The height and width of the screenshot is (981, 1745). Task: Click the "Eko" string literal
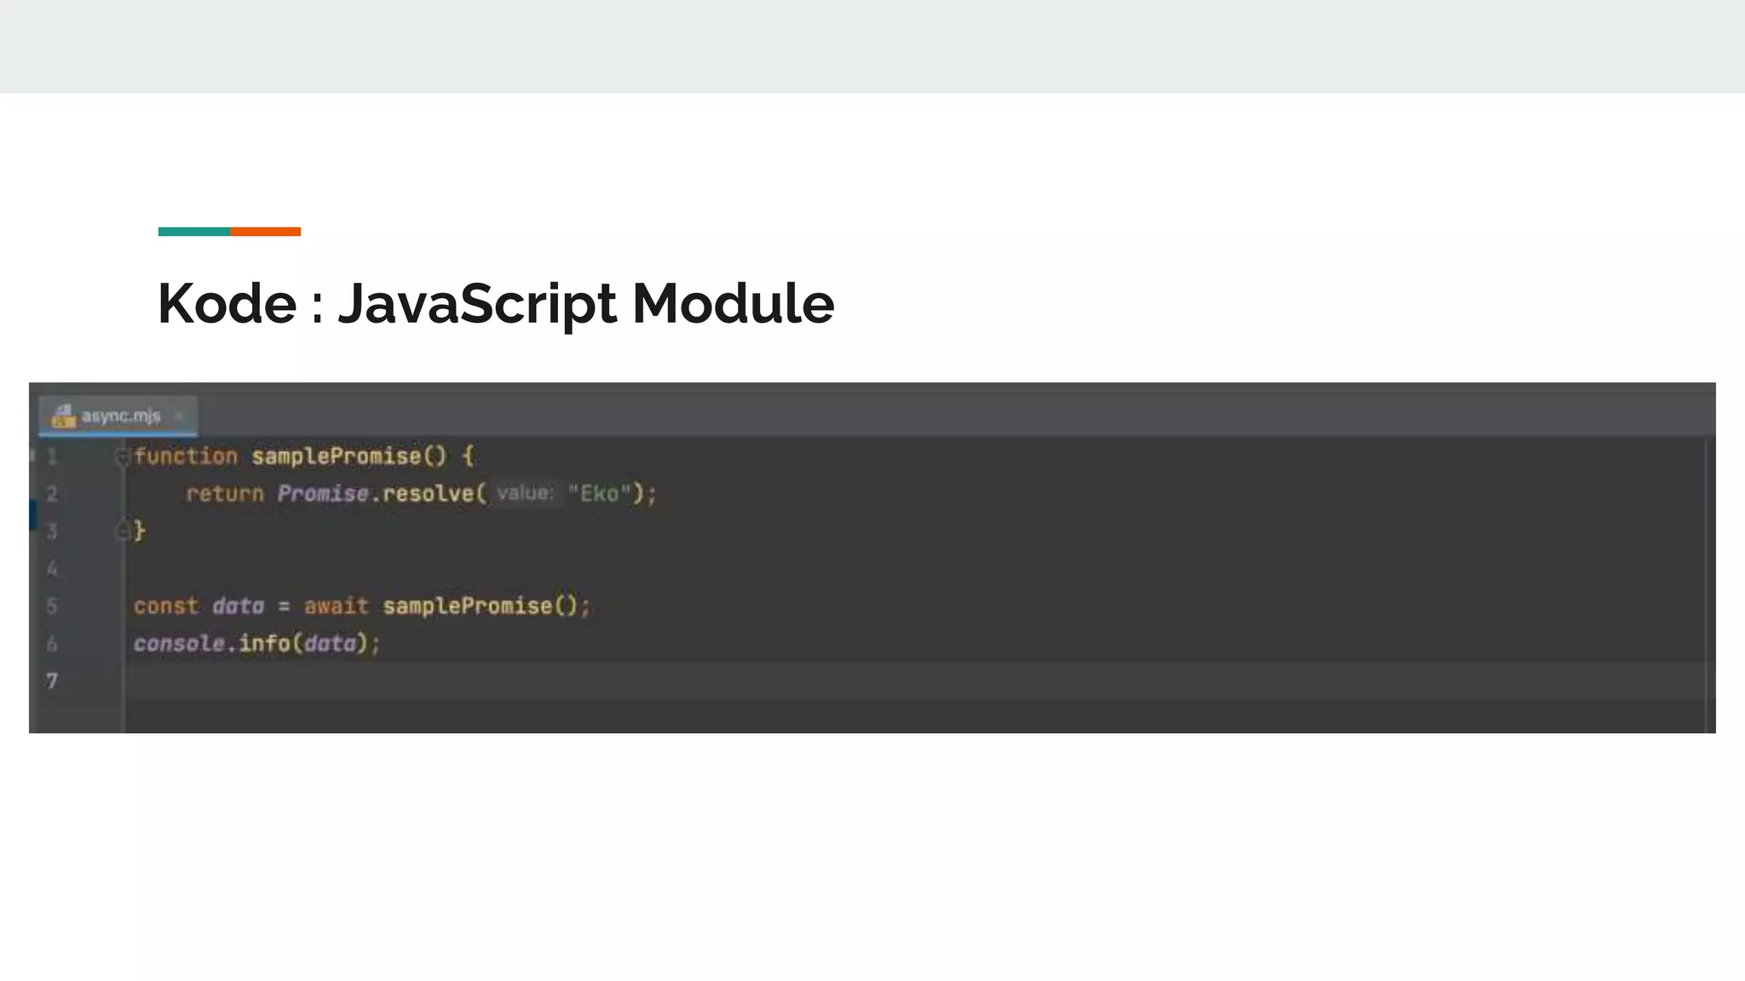pos(600,494)
